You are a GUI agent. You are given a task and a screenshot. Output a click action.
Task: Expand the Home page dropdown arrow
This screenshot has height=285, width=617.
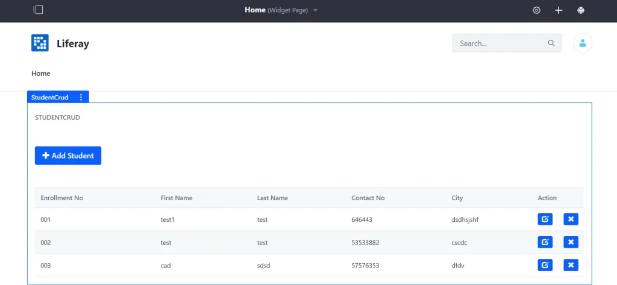[x=315, y=11]
